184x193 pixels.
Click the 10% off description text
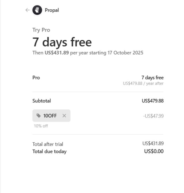(41, 126)
